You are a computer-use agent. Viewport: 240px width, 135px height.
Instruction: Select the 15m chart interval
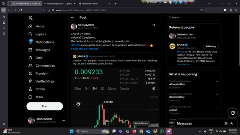click(78, 88)
